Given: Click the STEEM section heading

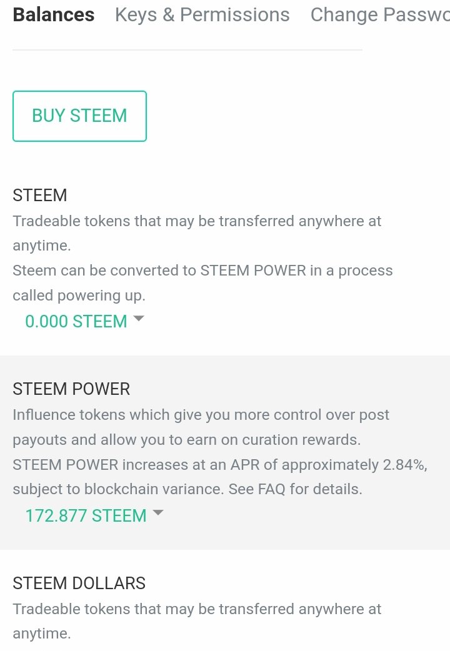Looking at the screenshot, I should (40, 195).
